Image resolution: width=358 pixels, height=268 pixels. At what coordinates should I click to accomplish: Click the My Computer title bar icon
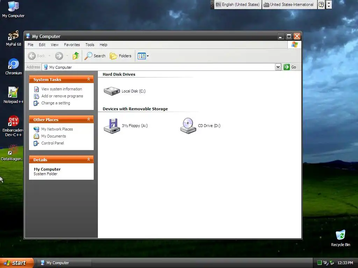28,36
